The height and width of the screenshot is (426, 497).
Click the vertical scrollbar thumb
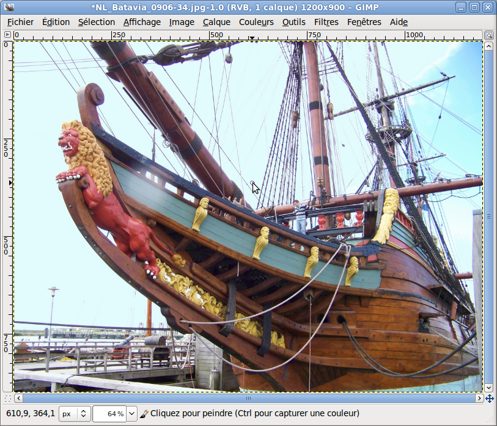coord(488,217)
